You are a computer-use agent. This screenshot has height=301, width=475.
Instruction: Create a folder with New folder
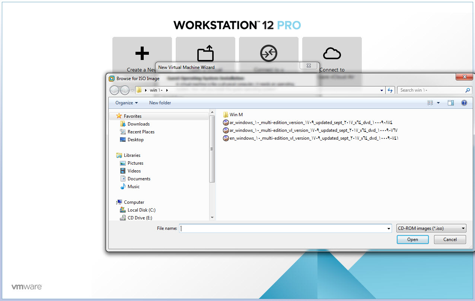(x=160, y=103)
